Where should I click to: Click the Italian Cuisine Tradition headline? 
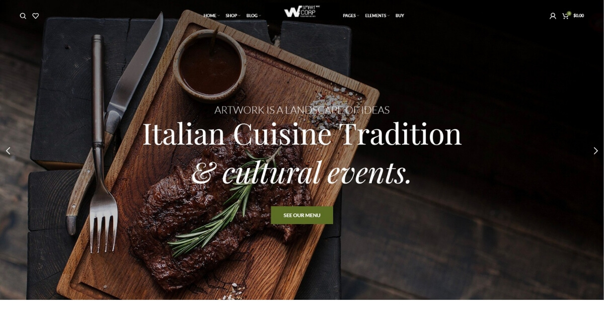point(302,134)
